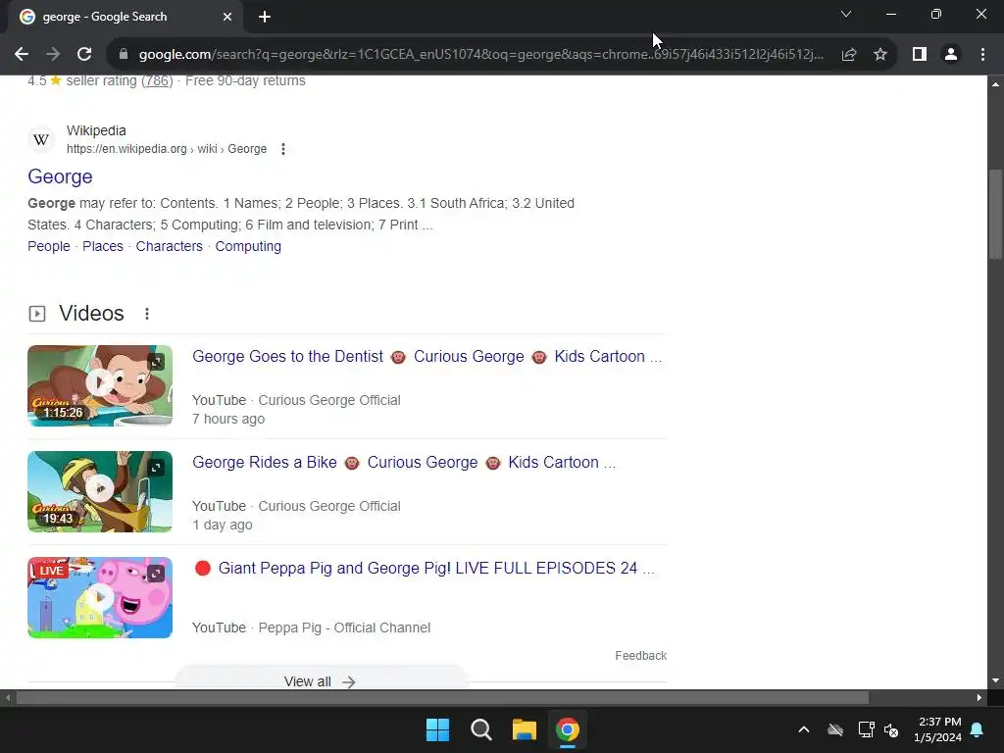This screenshot has height=753, width=1004.
Task: Click the horizontal scrollbar left arrow
Action: coord(7,697)
